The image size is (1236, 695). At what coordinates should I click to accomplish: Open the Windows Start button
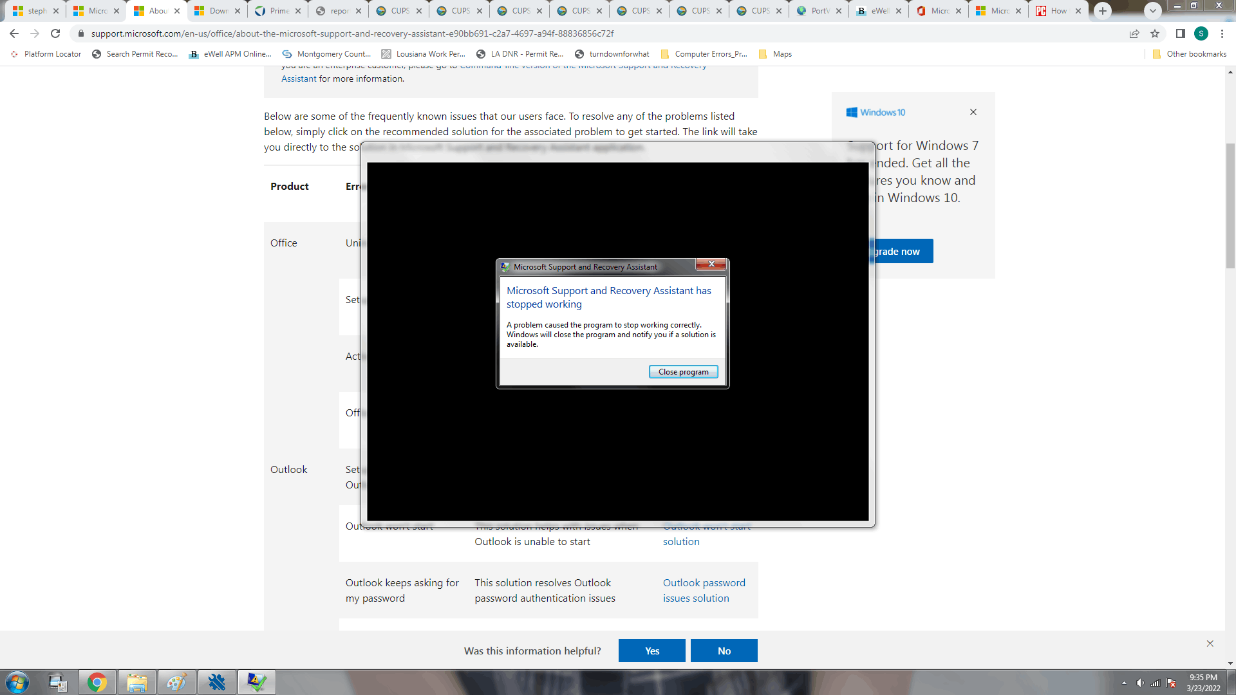(x=17, y=682)
